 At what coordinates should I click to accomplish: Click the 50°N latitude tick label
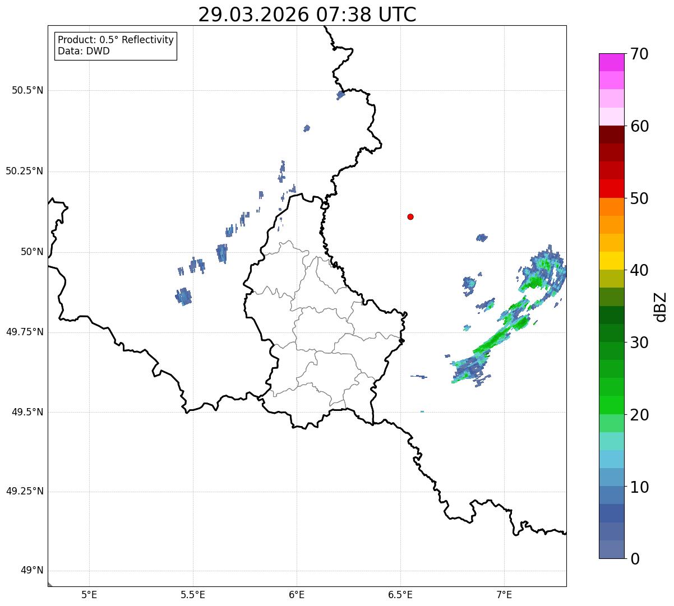[32, 252]
